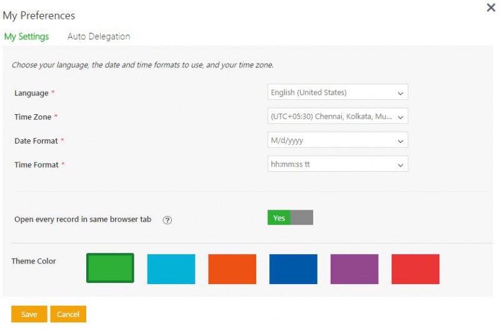Click the Language dropdown chevron arrow
This screenshot has width=500, height=329.
tap(401, 93)
